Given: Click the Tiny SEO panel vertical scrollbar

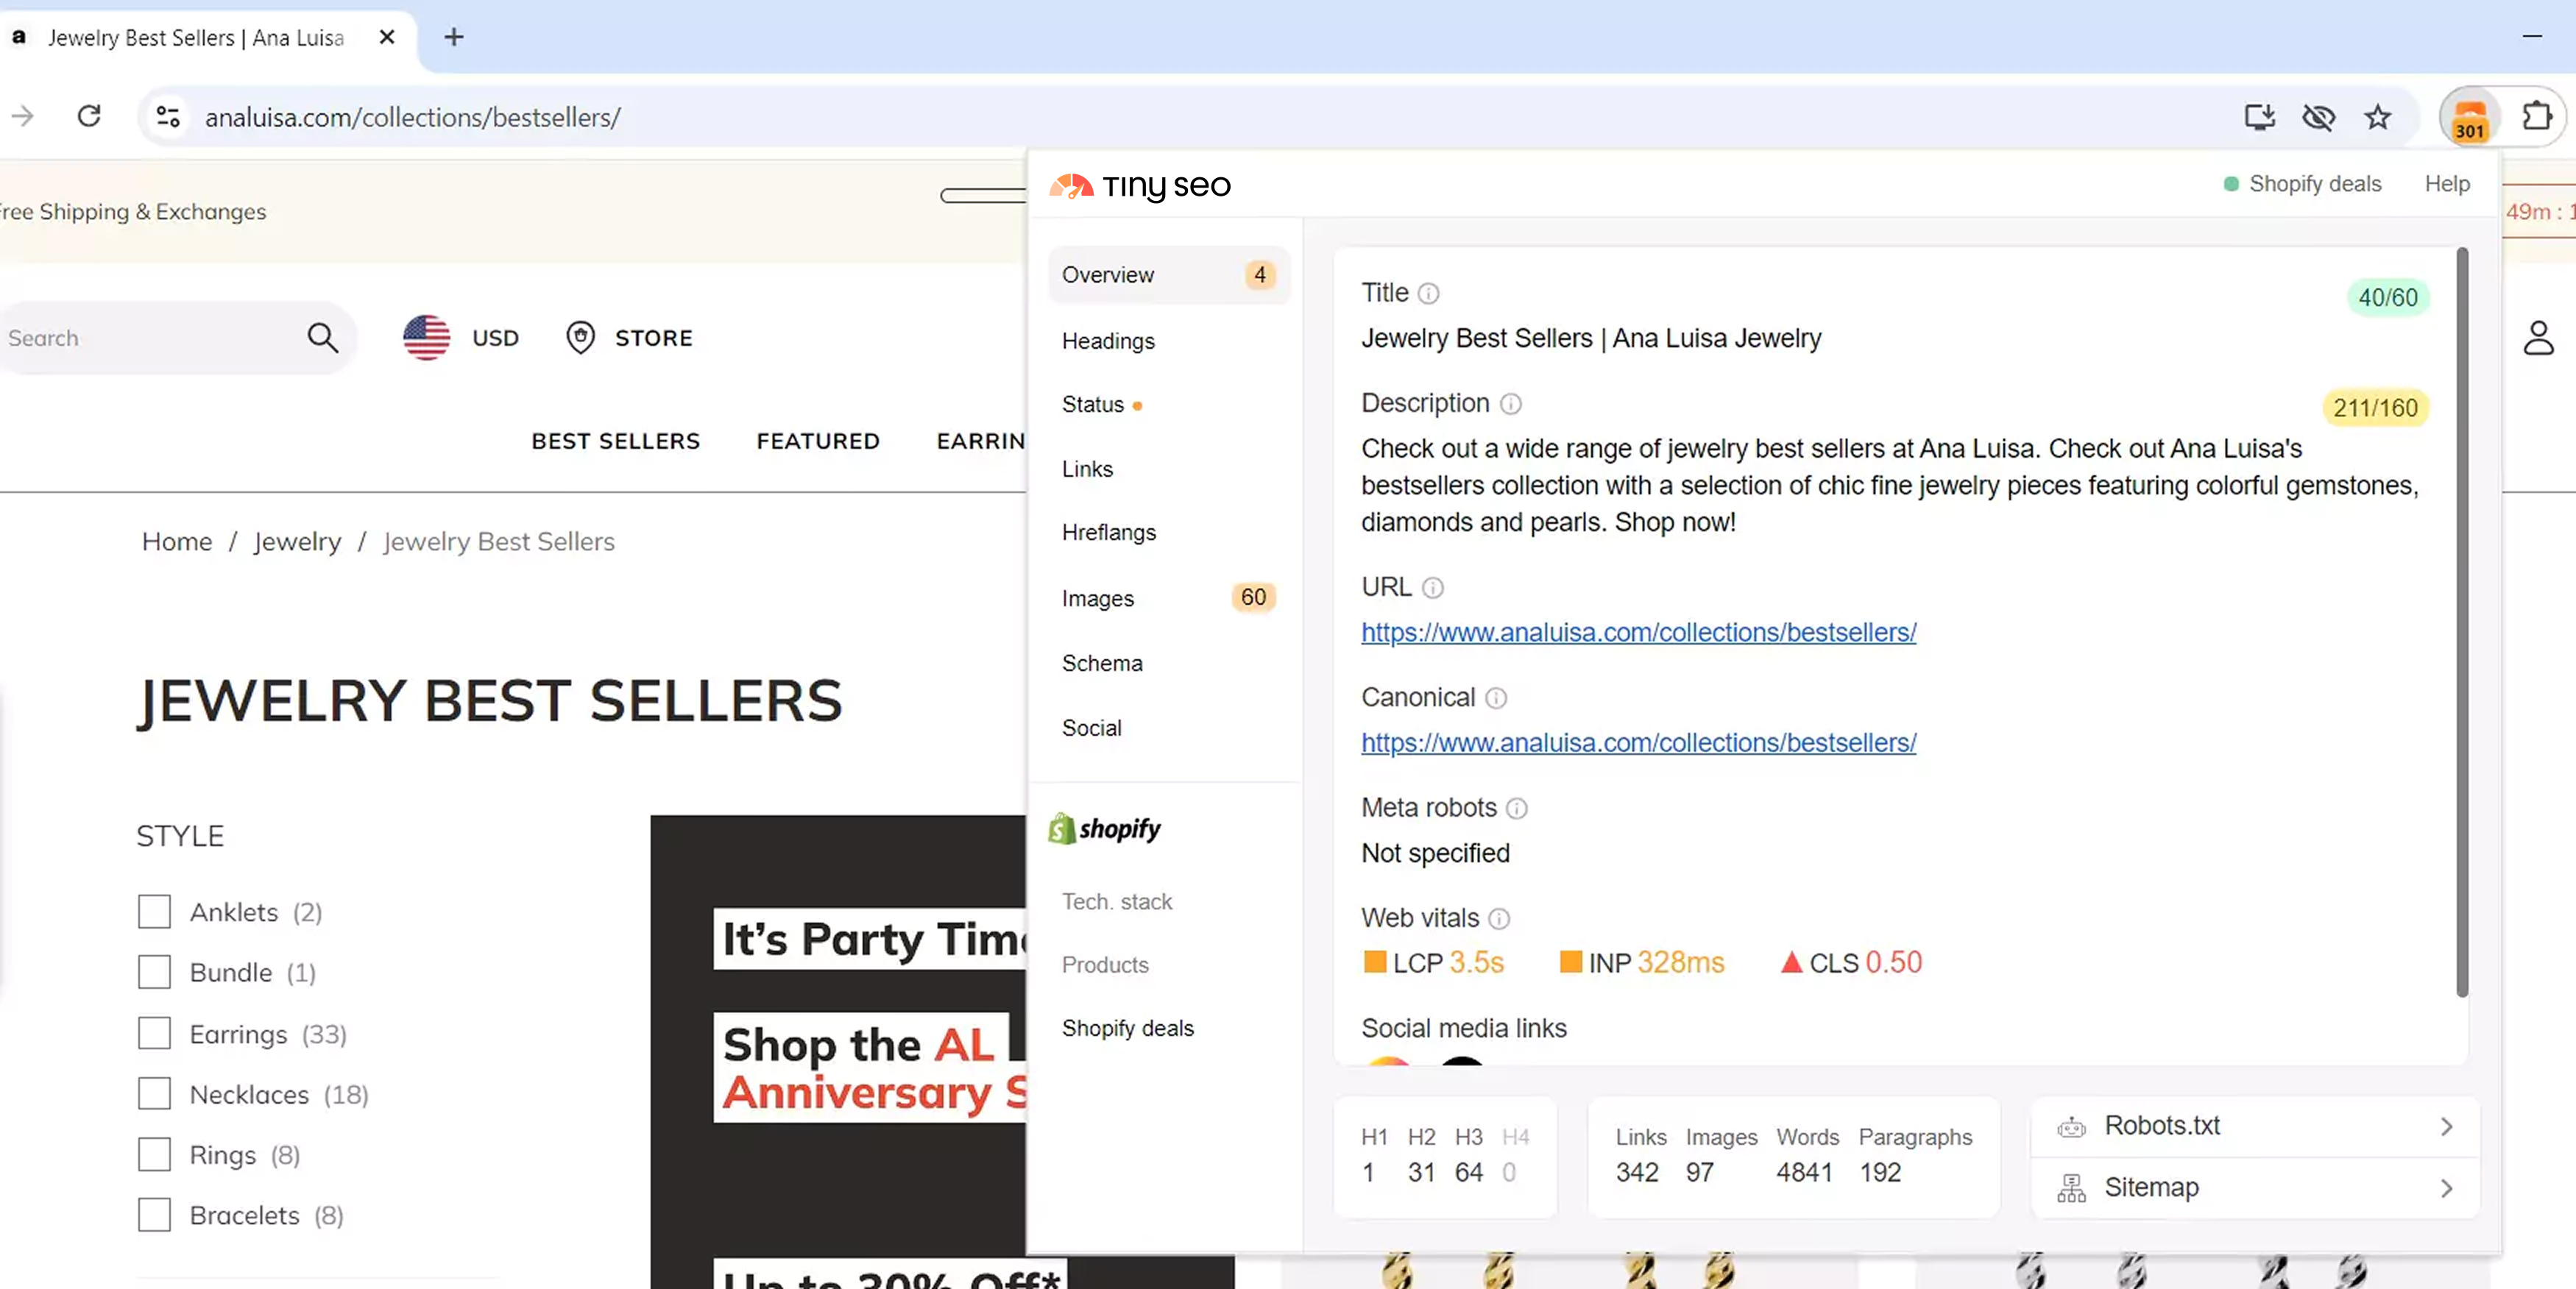Looking at the screenshot, I should [x=2462, y=622].
